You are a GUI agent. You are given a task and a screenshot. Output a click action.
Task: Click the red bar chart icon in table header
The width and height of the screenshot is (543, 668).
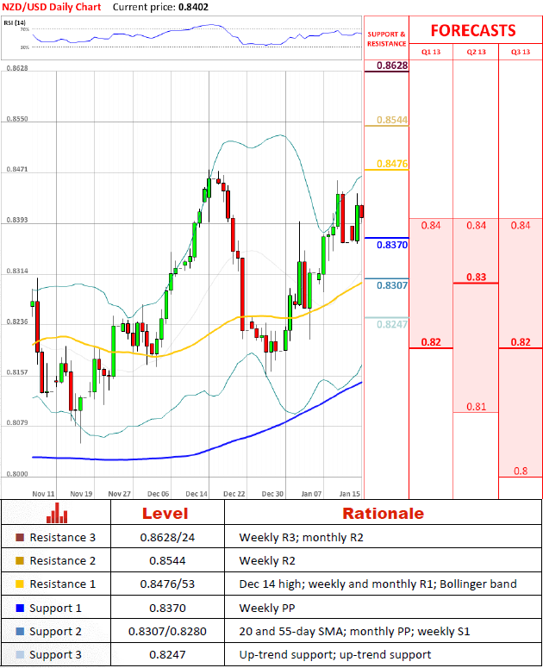click(x=57, y=513)
